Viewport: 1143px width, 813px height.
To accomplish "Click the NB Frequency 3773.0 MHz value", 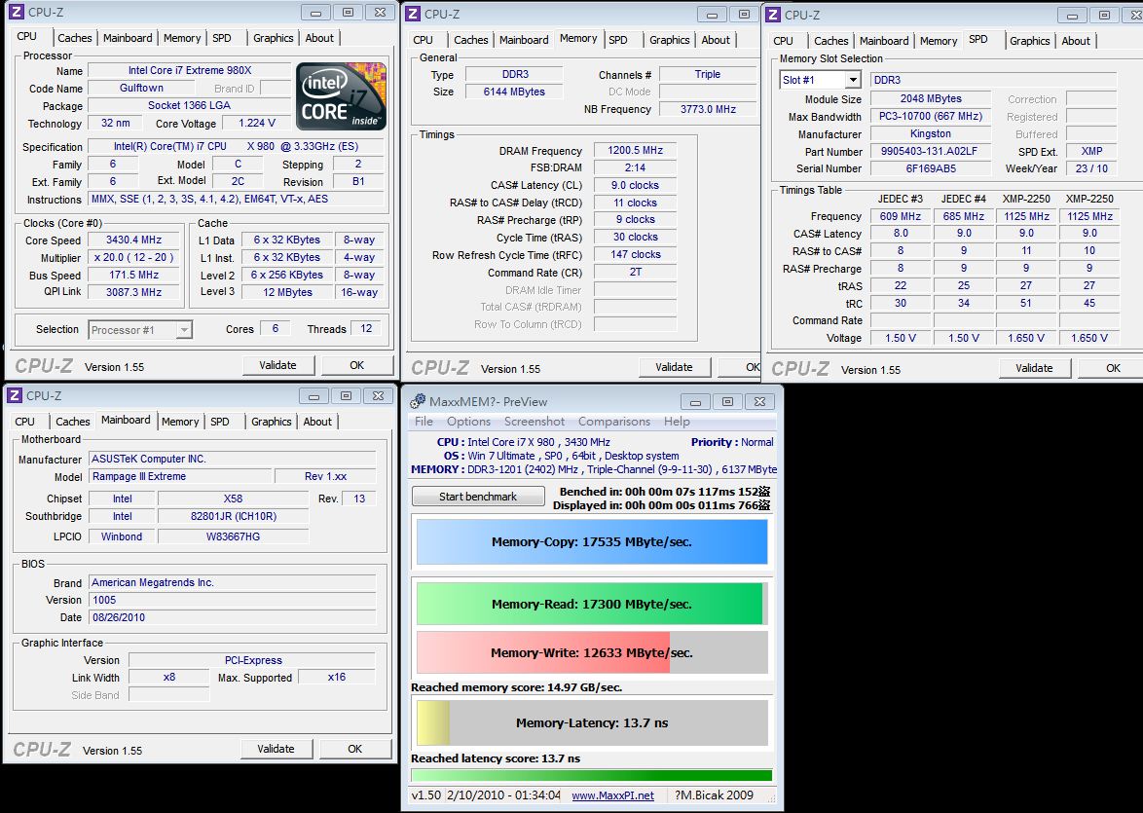I will [708, 109].
